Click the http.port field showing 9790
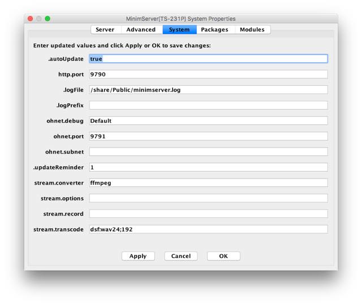The height and width of the screenshot is (305, 362). point(209,74)
